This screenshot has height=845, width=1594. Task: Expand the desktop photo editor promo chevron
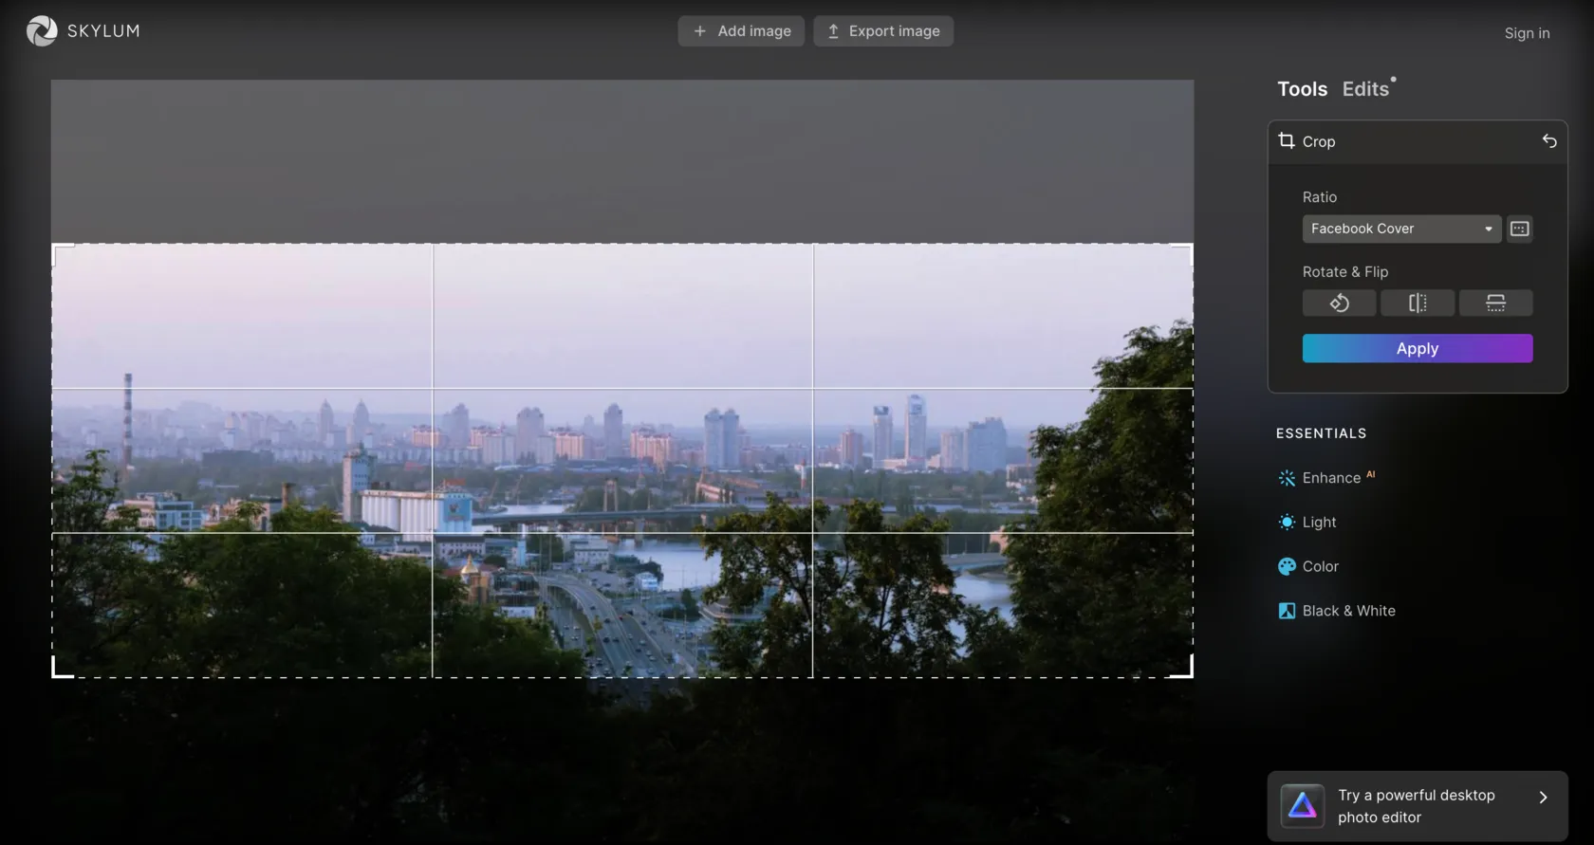[1543, 798]
